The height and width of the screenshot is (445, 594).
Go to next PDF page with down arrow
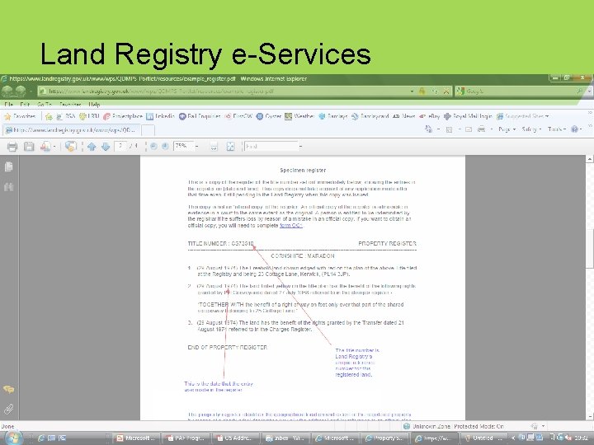tap(106, 147)
